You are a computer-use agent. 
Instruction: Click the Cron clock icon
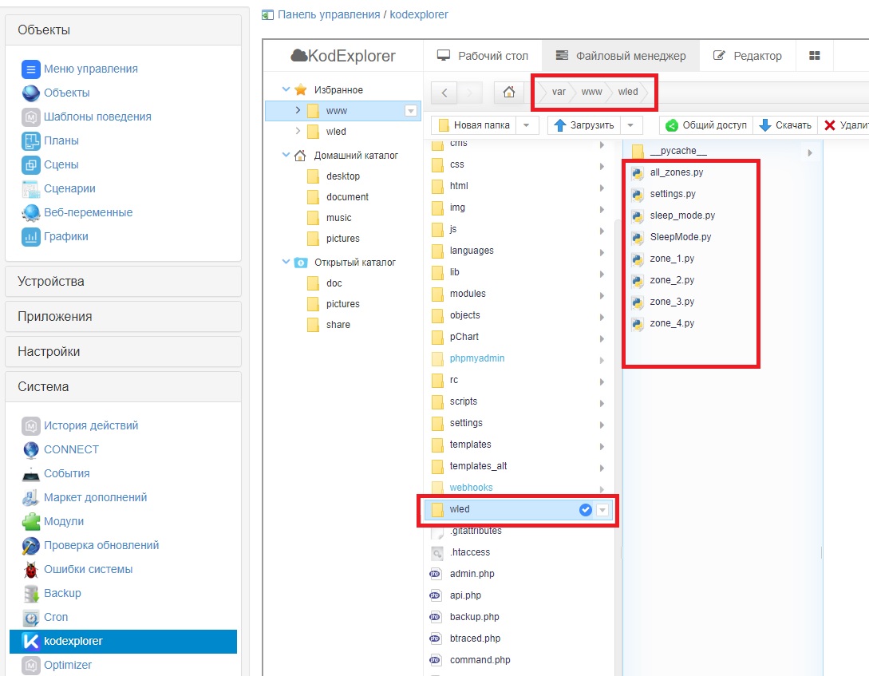tap(31, 617)
